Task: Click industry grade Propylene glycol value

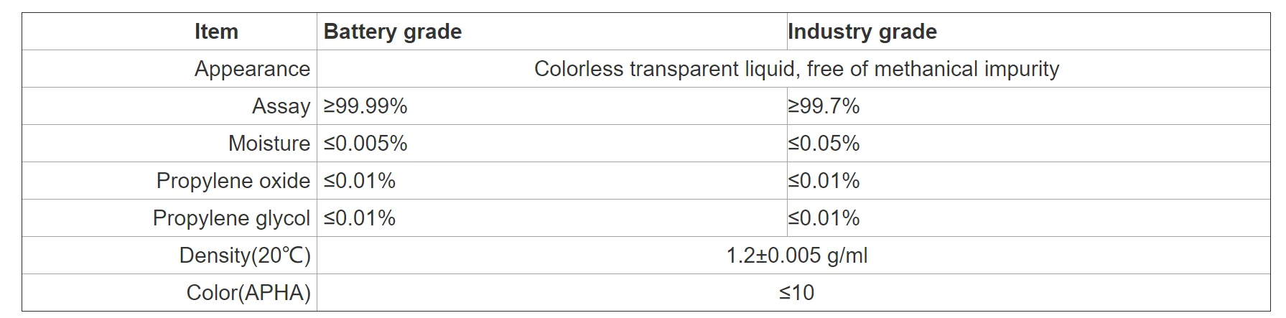Action: point(824,218)
